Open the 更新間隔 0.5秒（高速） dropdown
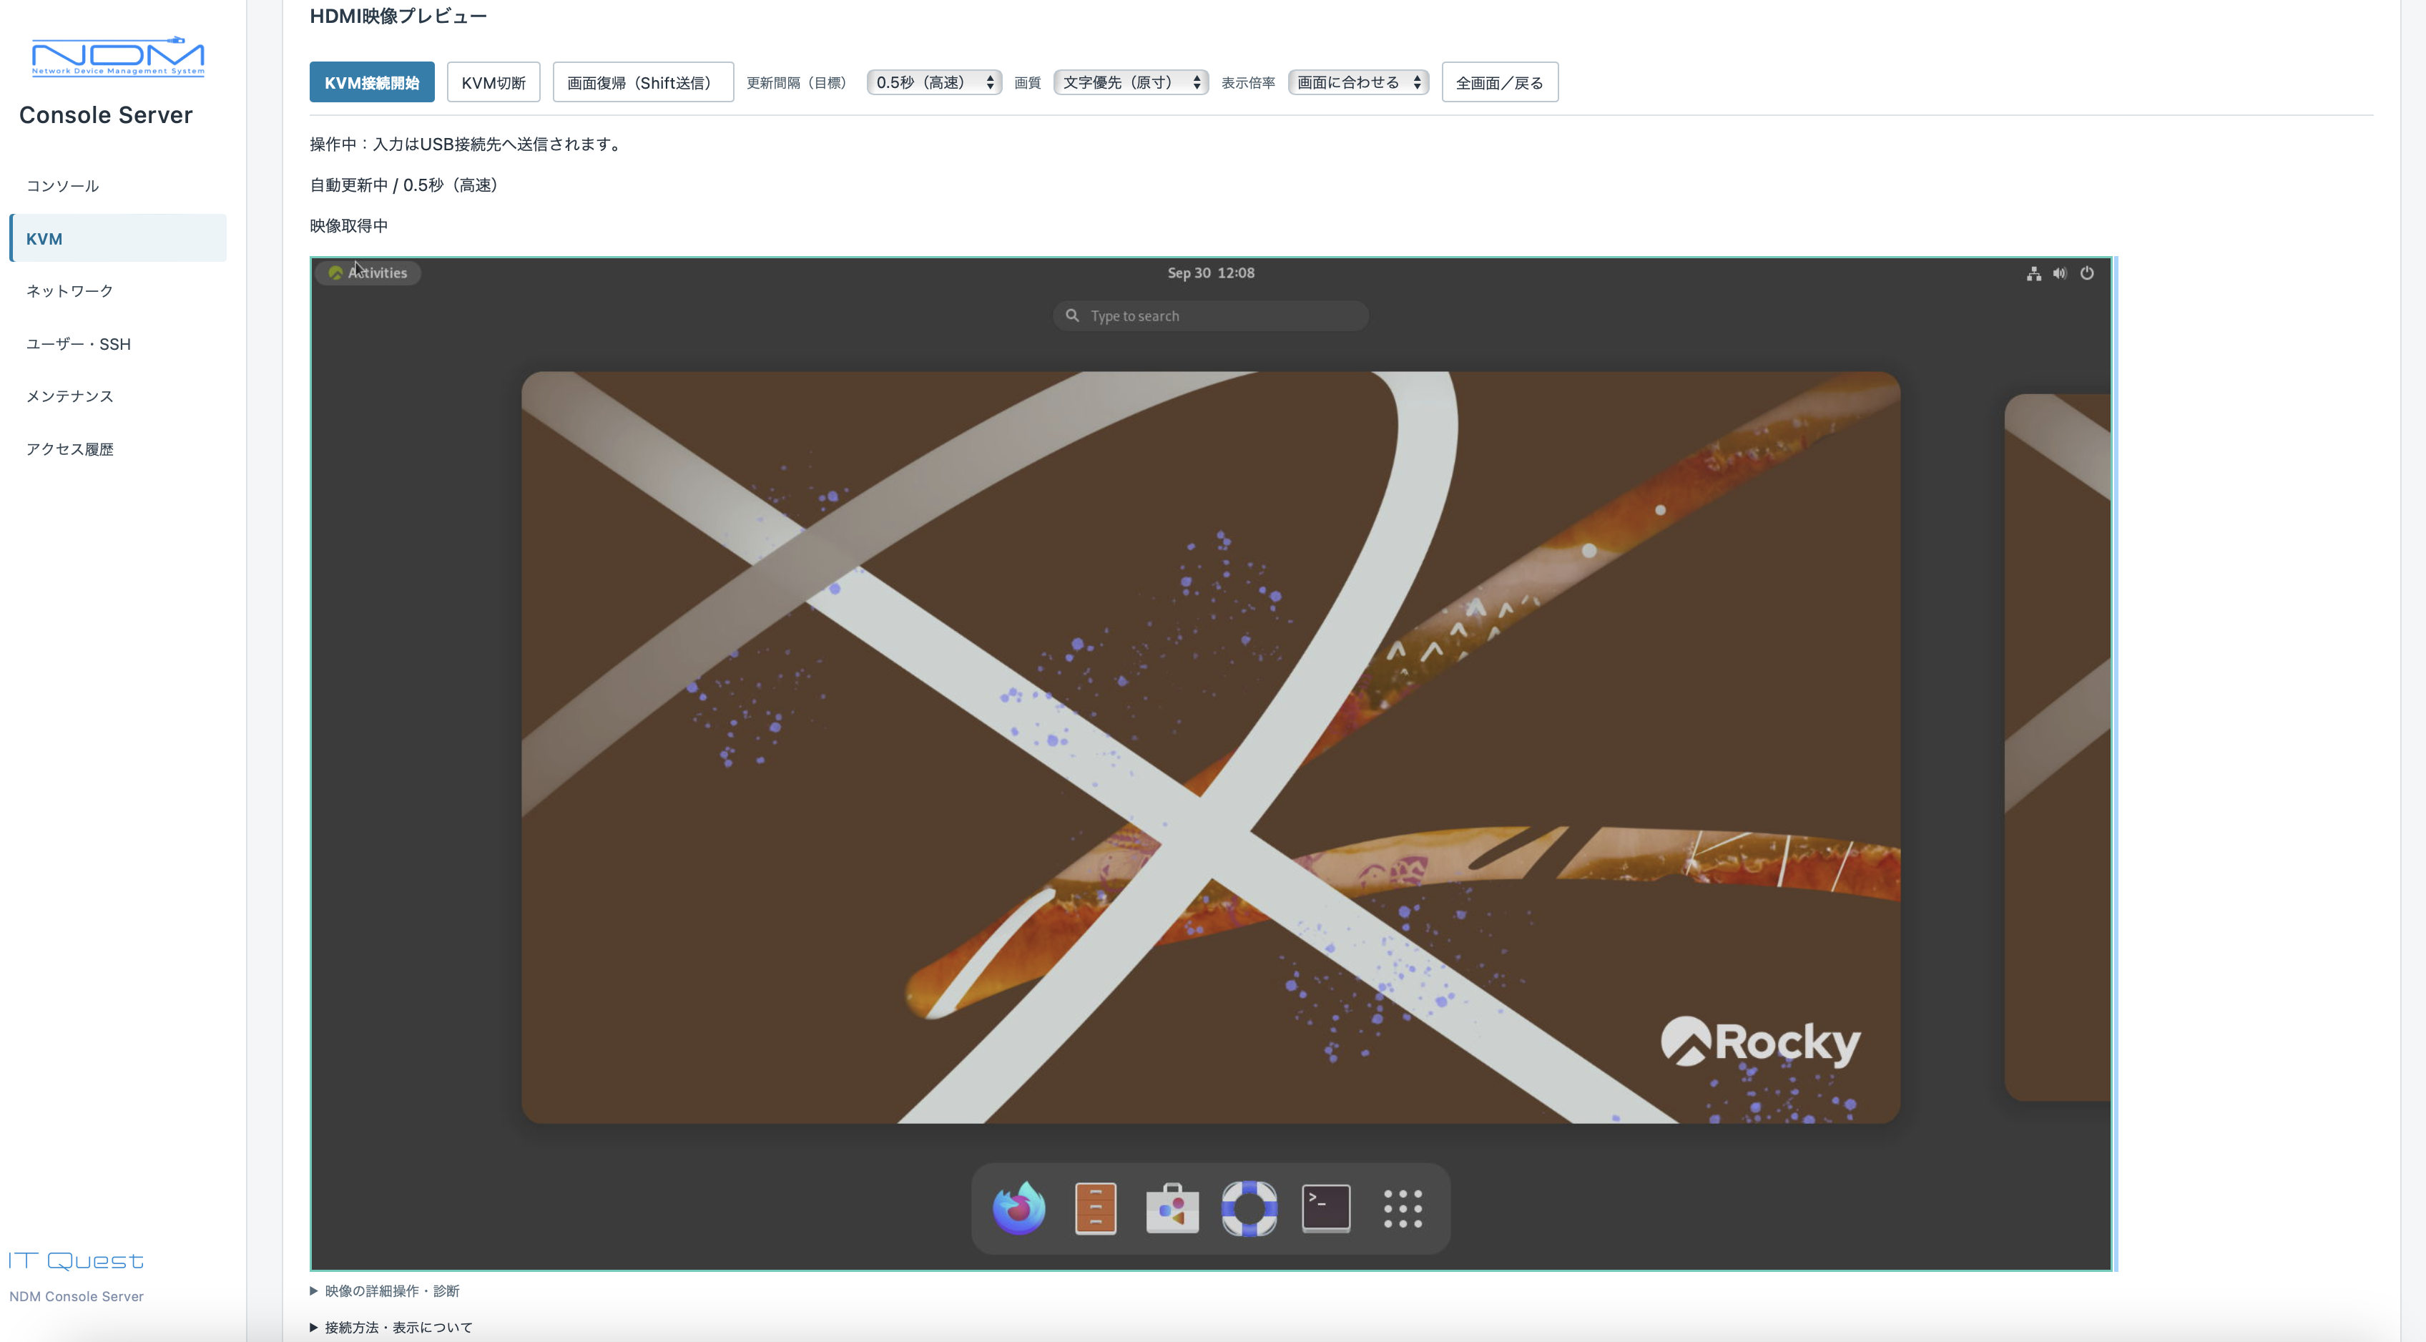2426x1342 pixels. tap(934, 83)
